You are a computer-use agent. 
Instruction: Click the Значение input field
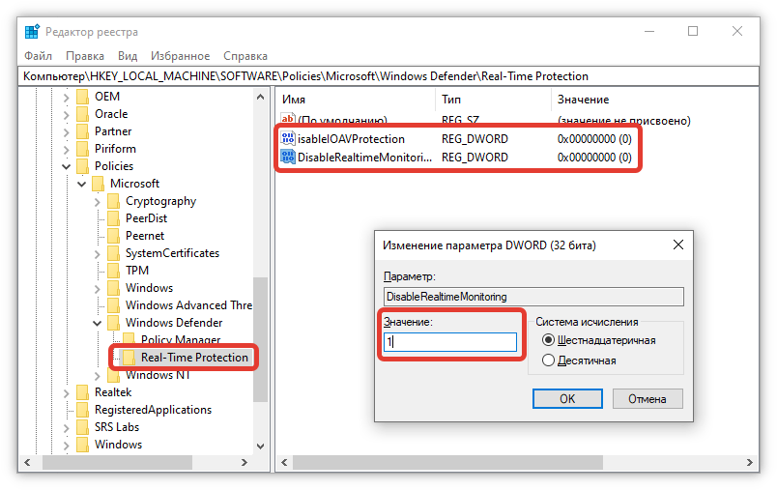pyautogui.click(x=450, y=342)
